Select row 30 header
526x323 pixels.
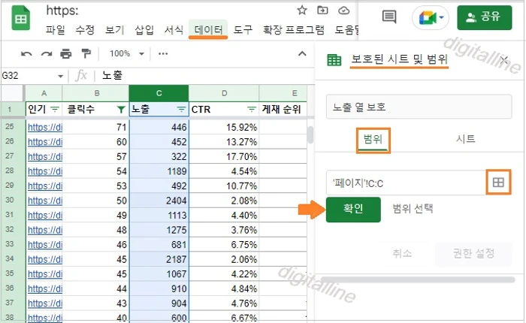pyautogui.click(x=10, y=201)
